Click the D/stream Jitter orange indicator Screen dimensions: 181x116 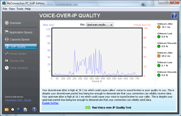point(159,56)
